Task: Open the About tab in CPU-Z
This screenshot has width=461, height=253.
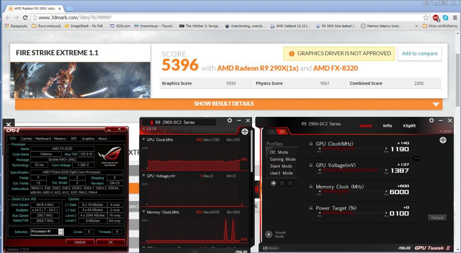Action: click(x=103, y=138)
